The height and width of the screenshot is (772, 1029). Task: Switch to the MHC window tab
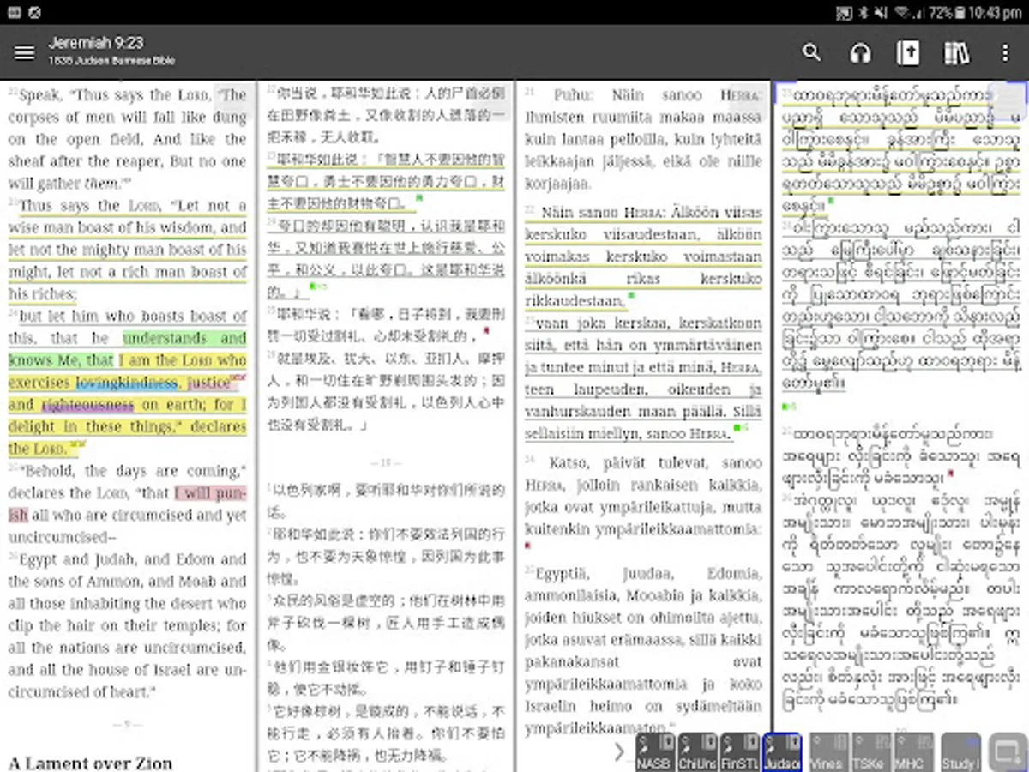point(912,752)
